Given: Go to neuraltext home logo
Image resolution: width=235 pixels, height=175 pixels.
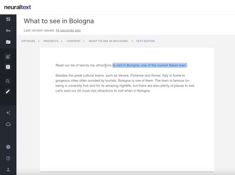Looking at the screenshot, I should 17,7.
